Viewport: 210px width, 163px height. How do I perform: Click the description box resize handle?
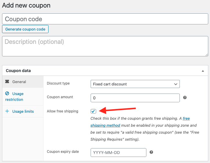[x=207, y=54]
